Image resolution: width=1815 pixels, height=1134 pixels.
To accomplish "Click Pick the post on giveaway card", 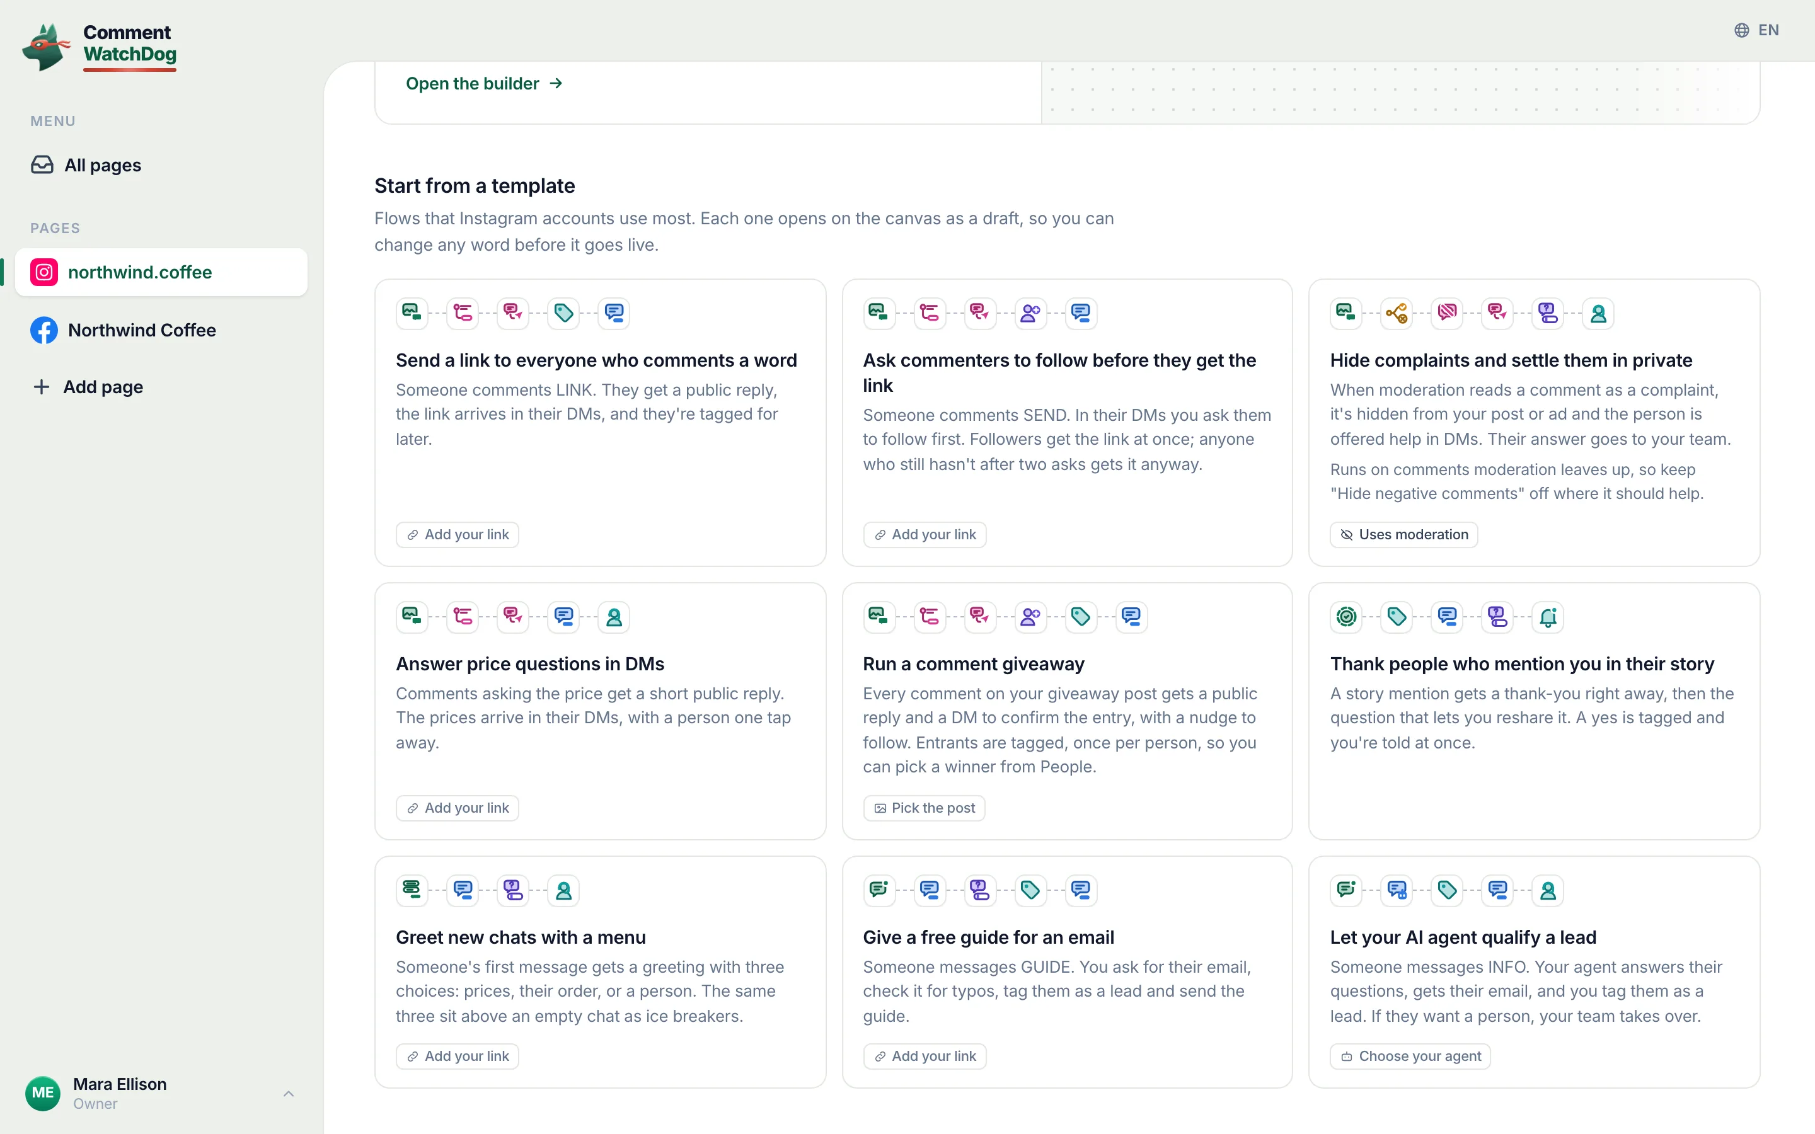I will coord(924,808).
